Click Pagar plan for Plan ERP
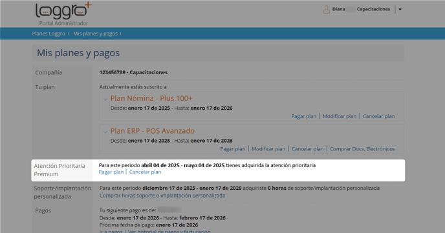The height and width of the screenshot is (233, 445). (x=233, y=148)
